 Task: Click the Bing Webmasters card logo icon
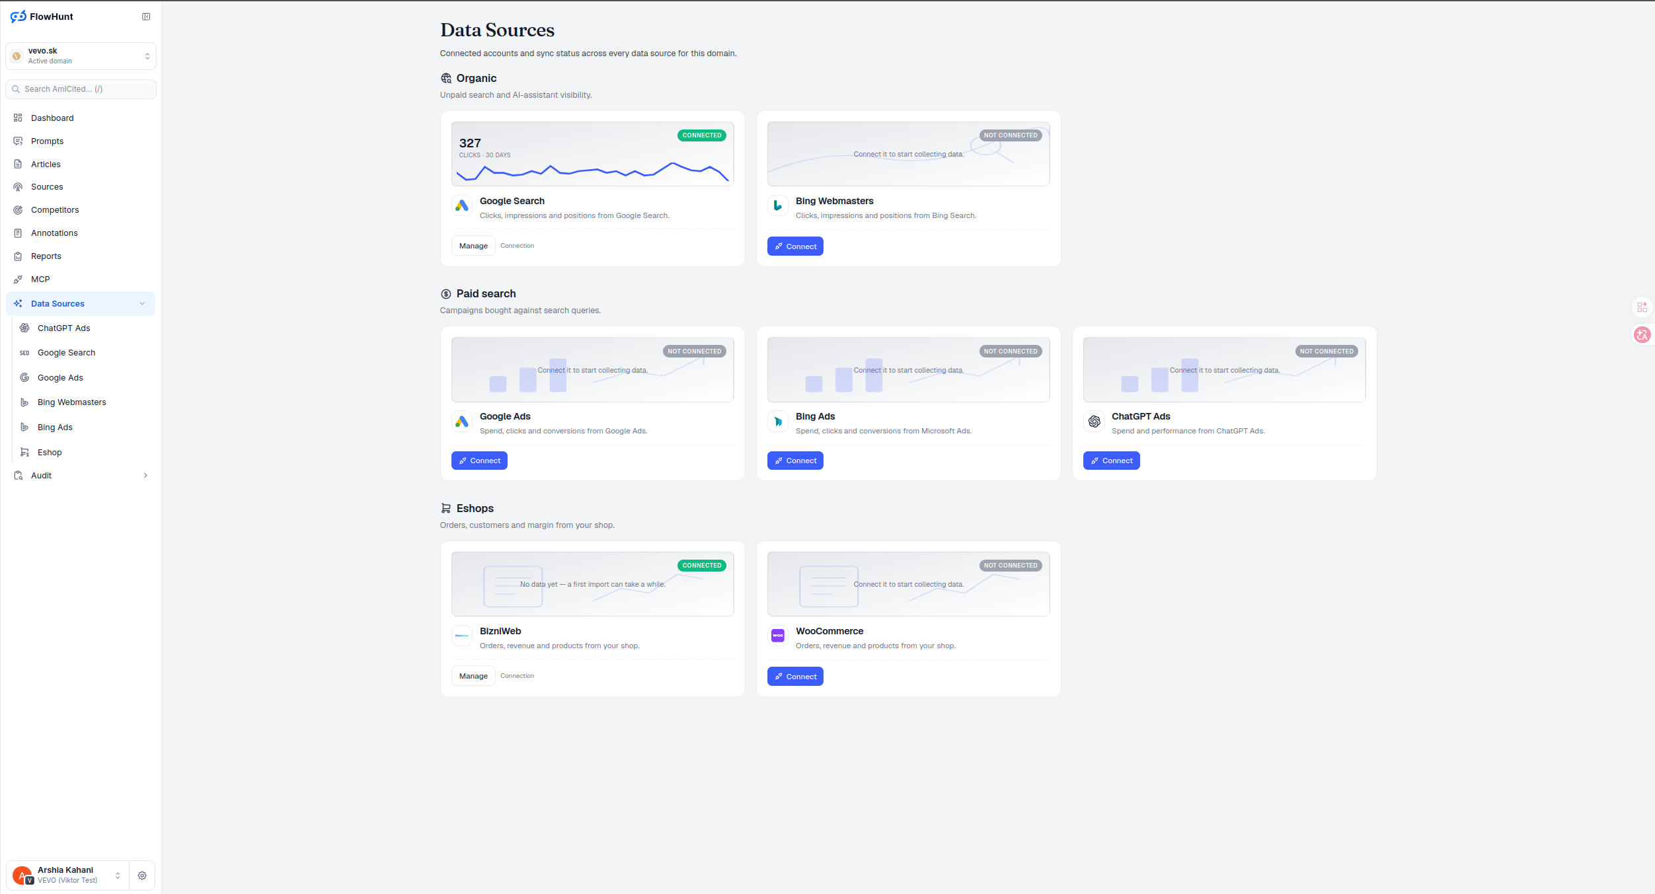[x=778, y=206]
